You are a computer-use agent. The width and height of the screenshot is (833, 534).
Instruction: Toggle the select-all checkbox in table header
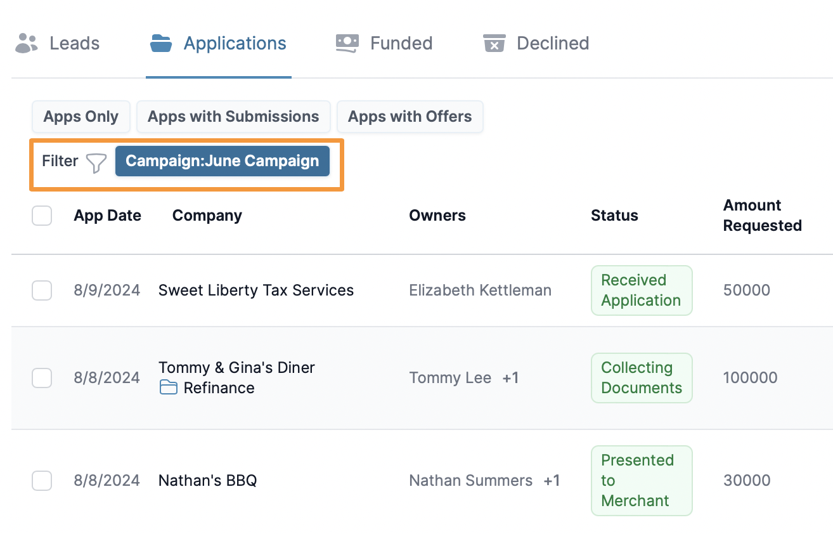[42, 216]
